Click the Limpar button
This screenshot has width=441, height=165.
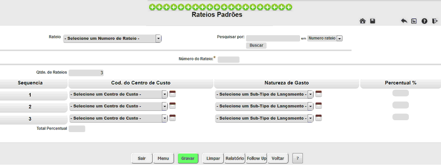tap(213, 159)
